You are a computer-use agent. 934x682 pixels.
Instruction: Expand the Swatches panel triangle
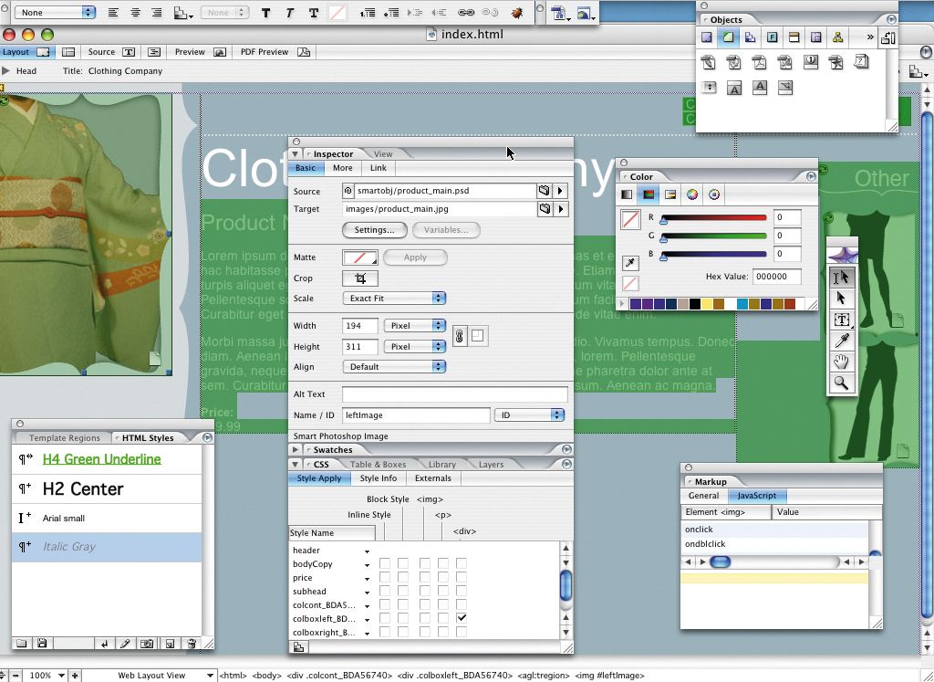click(296, 449)
